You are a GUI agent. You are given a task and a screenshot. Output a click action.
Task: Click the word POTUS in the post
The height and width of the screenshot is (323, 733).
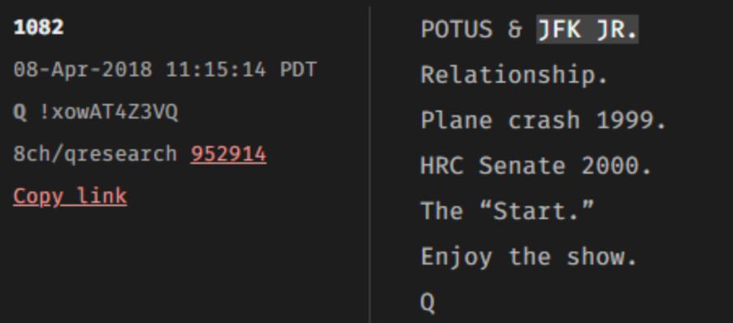pyautogui.click(x=457, y=30)
